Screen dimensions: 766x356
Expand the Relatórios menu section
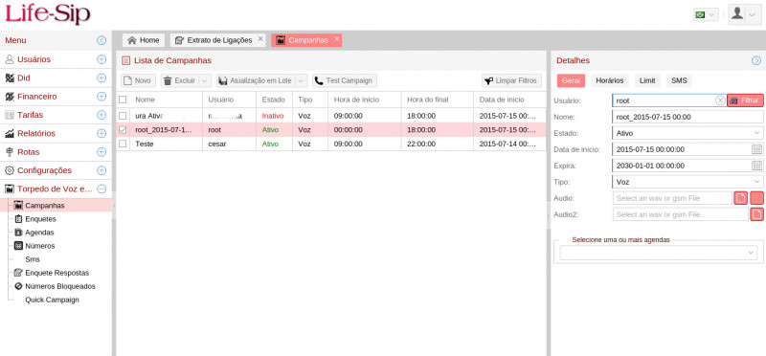click(101, 133)
